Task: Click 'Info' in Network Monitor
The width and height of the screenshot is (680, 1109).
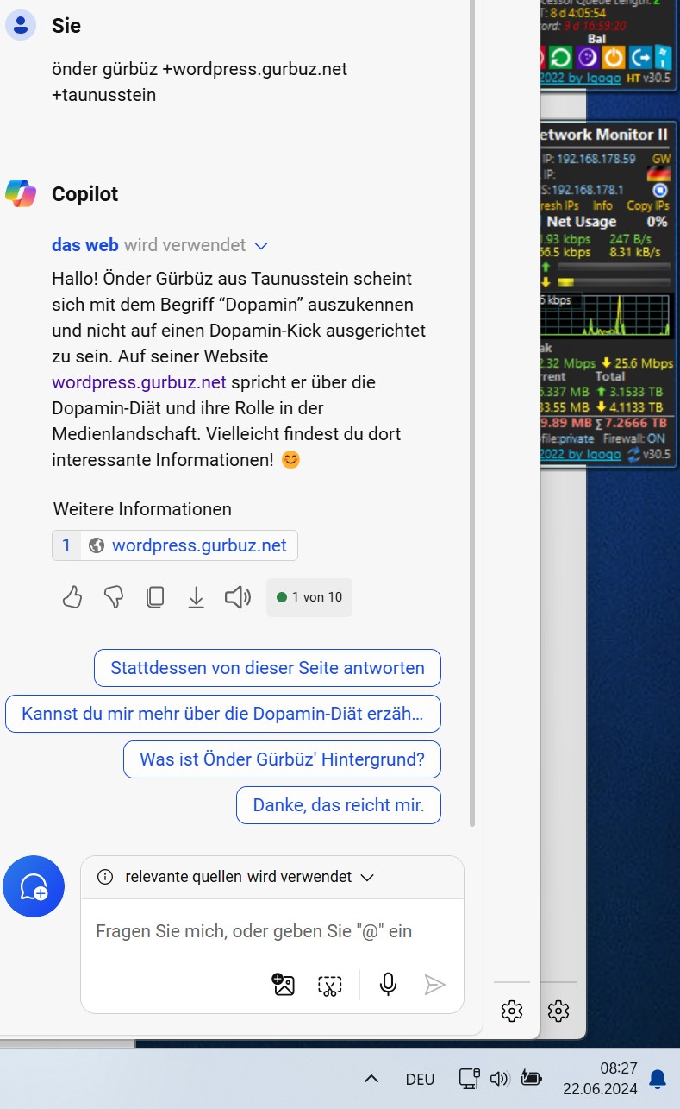Action: coord(602,205)
